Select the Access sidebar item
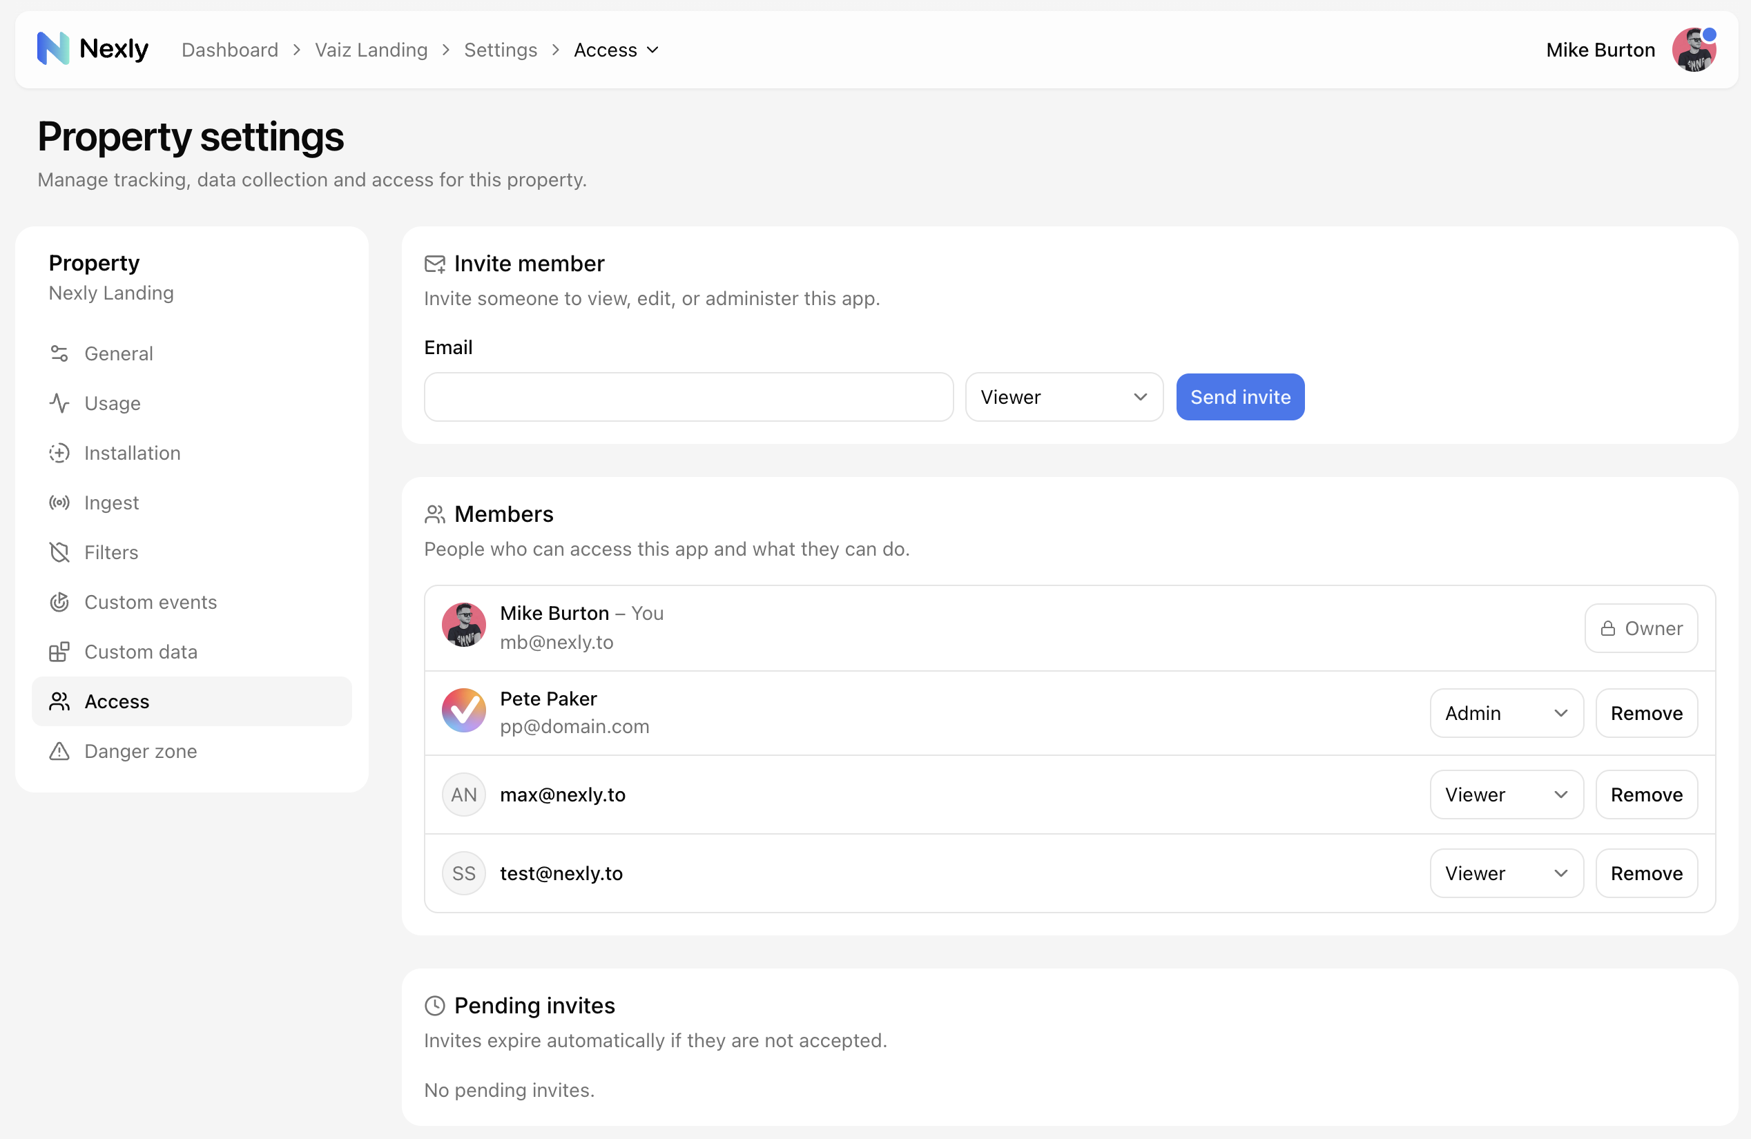Image resolution: width=1751 pixels, height=1139 pixels. pos(191,701)
